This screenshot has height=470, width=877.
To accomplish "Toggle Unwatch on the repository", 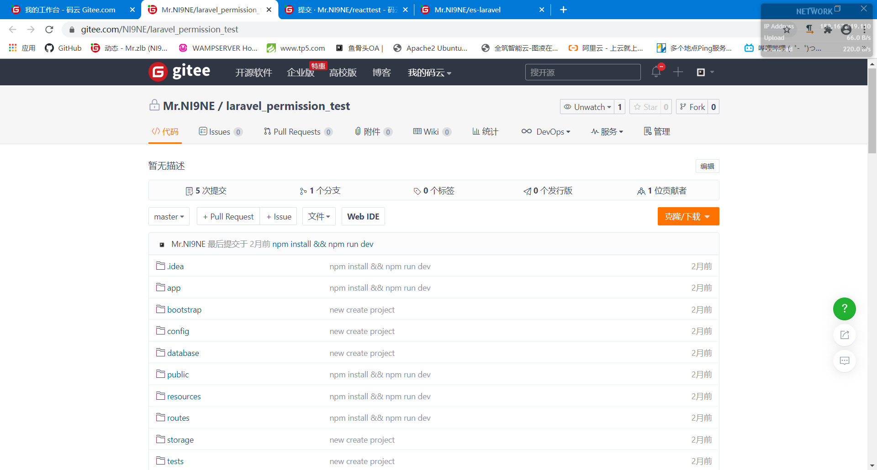I will click(587, 107).
